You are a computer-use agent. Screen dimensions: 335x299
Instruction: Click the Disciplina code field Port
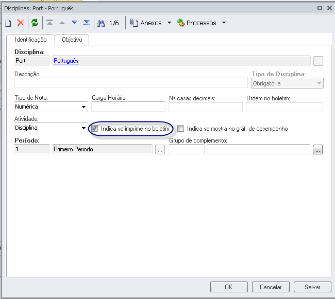coord(32,61)
